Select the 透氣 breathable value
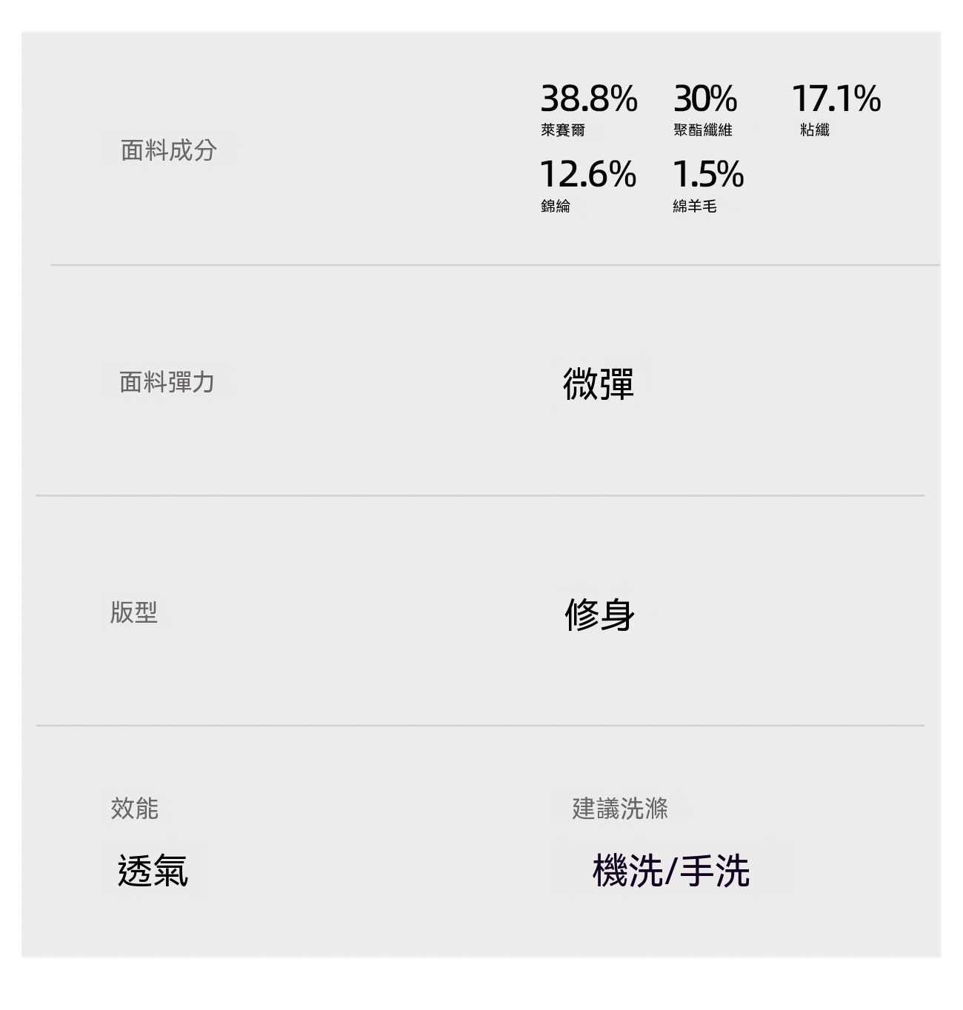 click(x=153, y=870)
